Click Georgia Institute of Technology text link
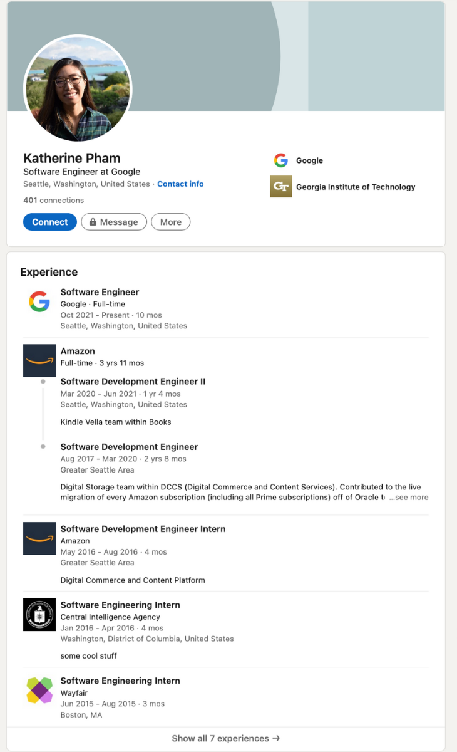 click(356, 187)
